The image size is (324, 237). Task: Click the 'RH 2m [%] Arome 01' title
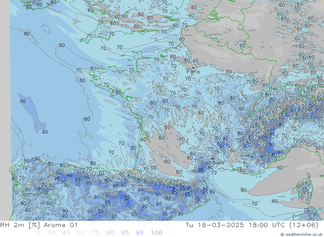[39, 225]
